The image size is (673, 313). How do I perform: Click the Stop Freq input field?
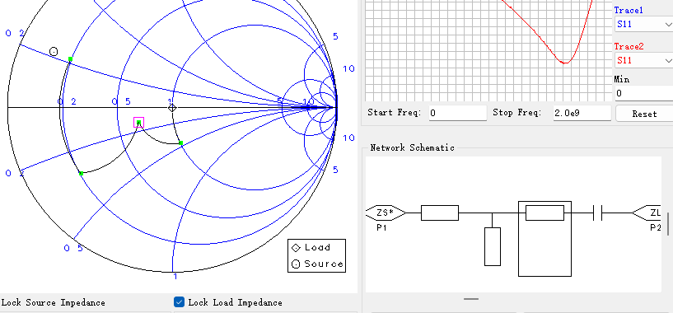coord(582,113)
